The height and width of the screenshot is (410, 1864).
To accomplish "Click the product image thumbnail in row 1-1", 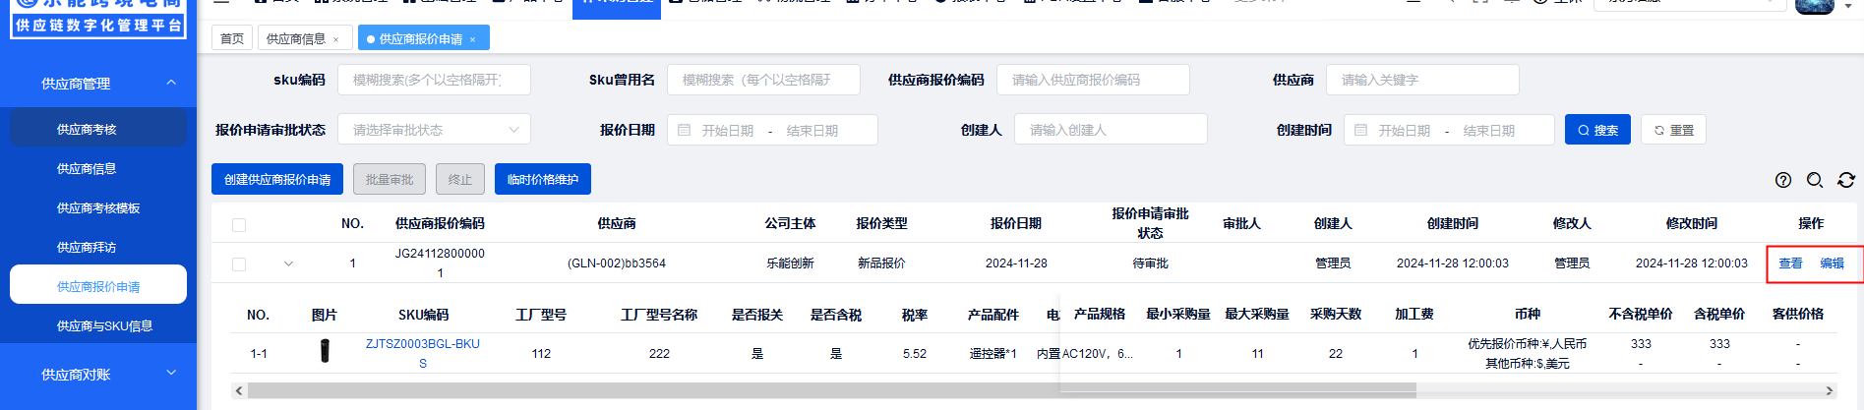I will click(325, 351).
